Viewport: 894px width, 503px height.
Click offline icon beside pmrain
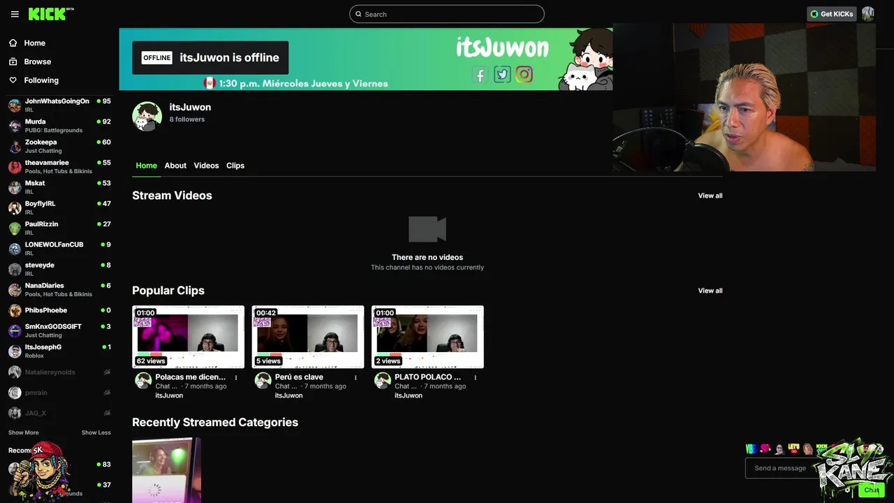(107, 393)
